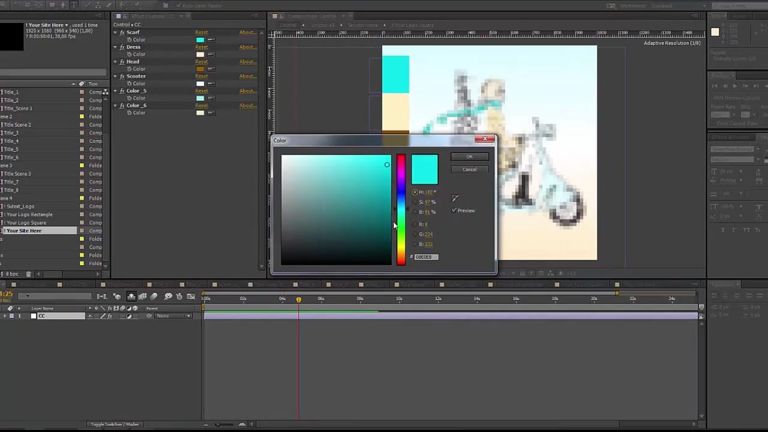Cancel the Color dialog
This screenshot has height=432, width=768.
coord(469,169)
